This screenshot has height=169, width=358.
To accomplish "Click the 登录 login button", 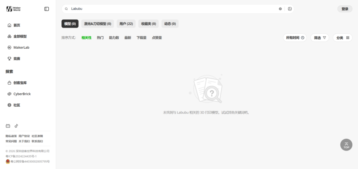I will [x=345, y=9].
